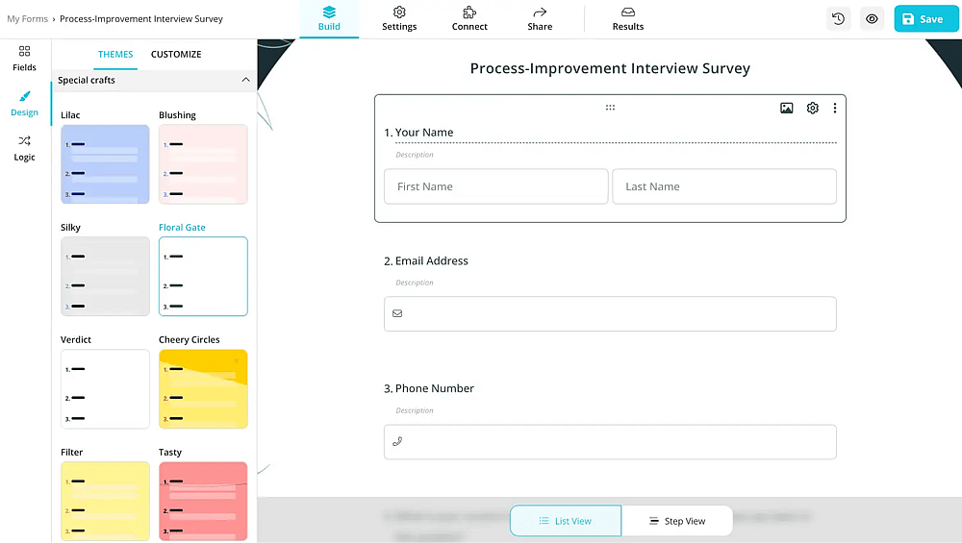Apply the Silky theme
962x543 pixels.
click(105, 277)
